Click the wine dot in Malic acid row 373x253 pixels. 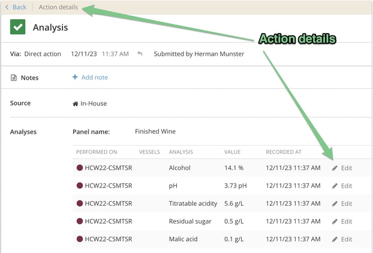(x=80, y=239)
